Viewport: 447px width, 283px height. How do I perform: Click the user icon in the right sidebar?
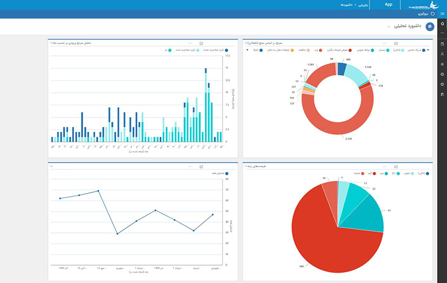[442, 54]
